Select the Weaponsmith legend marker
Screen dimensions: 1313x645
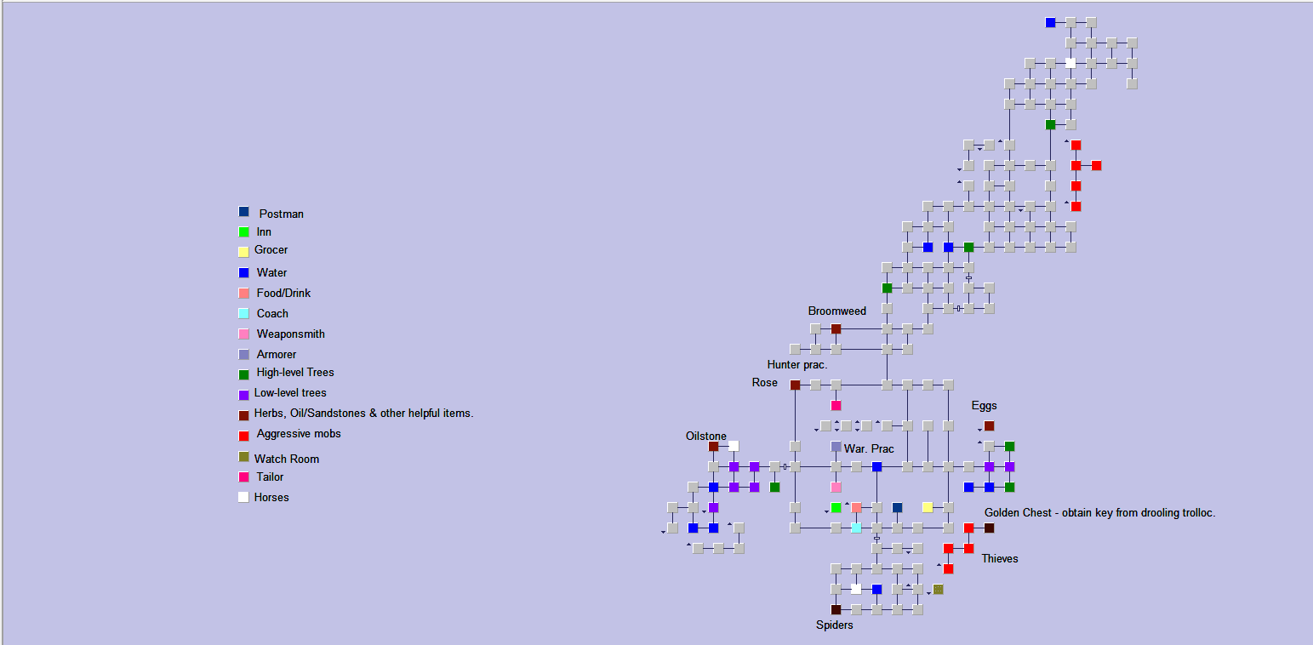243,333
